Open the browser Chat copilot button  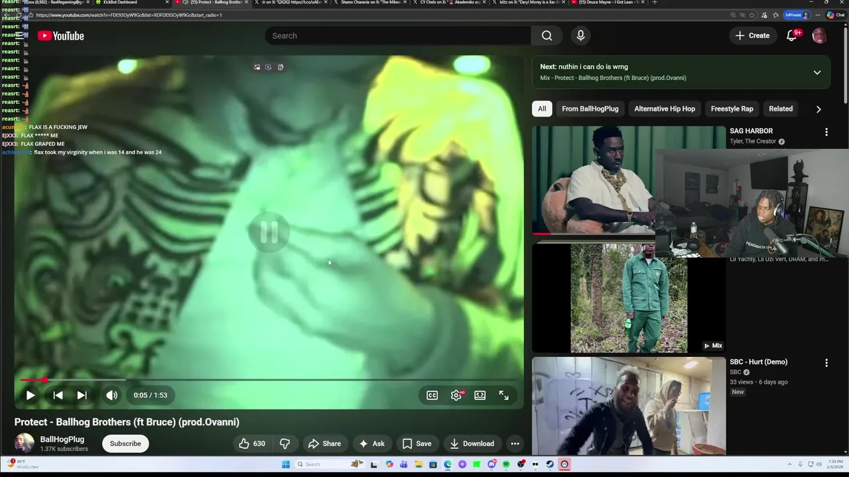835,15
